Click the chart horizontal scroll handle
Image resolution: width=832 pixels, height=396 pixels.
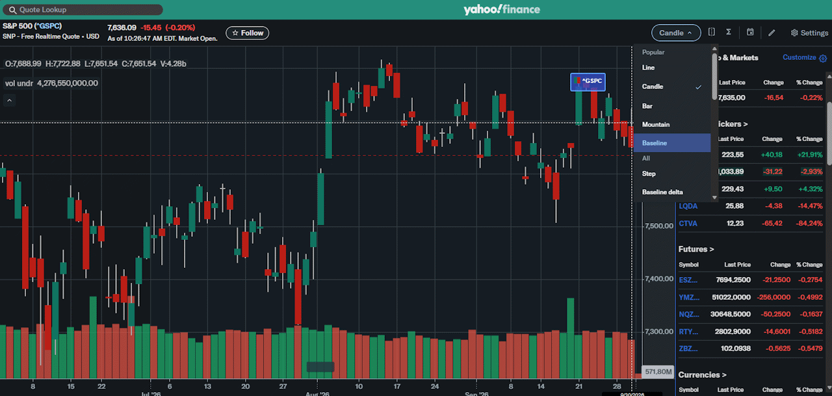pyautogui.click(x=320, y=367)
